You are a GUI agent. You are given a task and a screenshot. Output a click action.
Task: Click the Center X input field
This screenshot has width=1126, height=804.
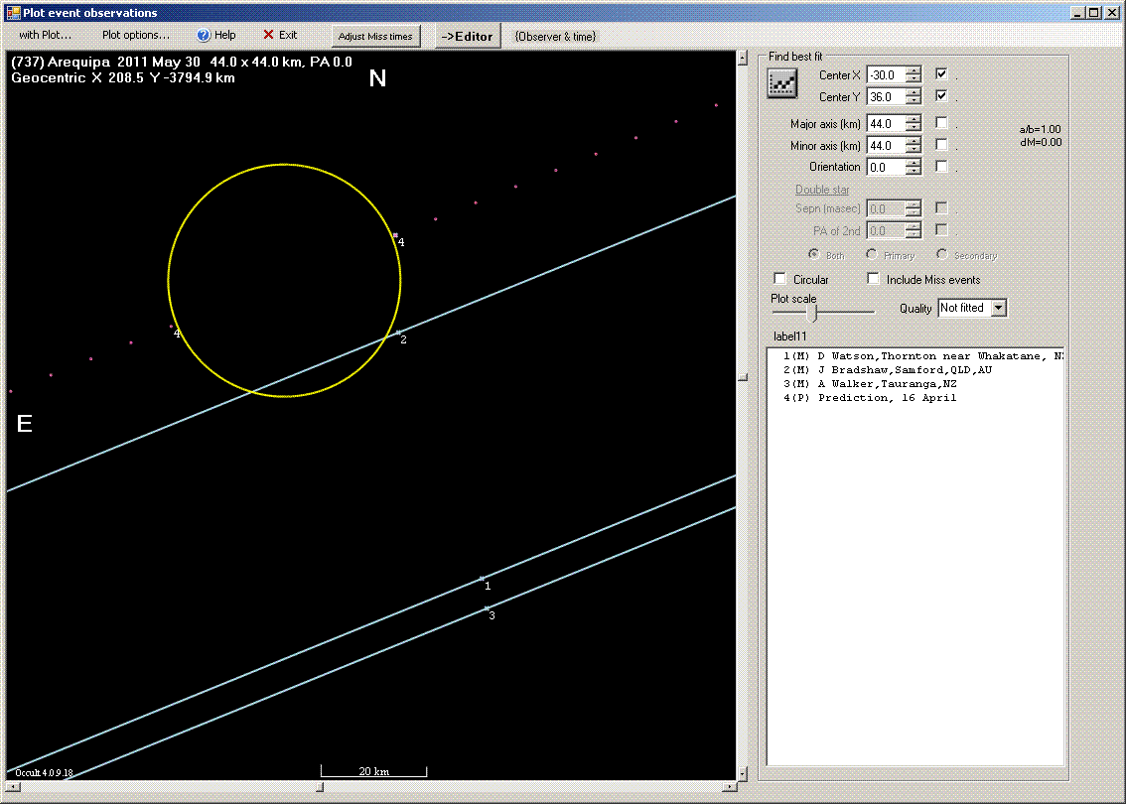(886, 74)
